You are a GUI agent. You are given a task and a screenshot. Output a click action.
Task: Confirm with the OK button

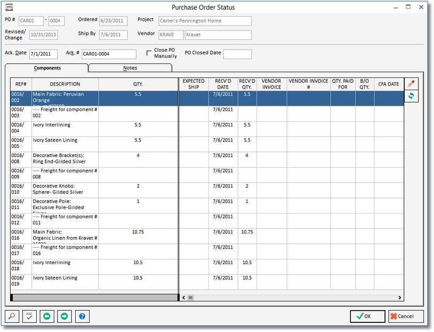point(367,316)
